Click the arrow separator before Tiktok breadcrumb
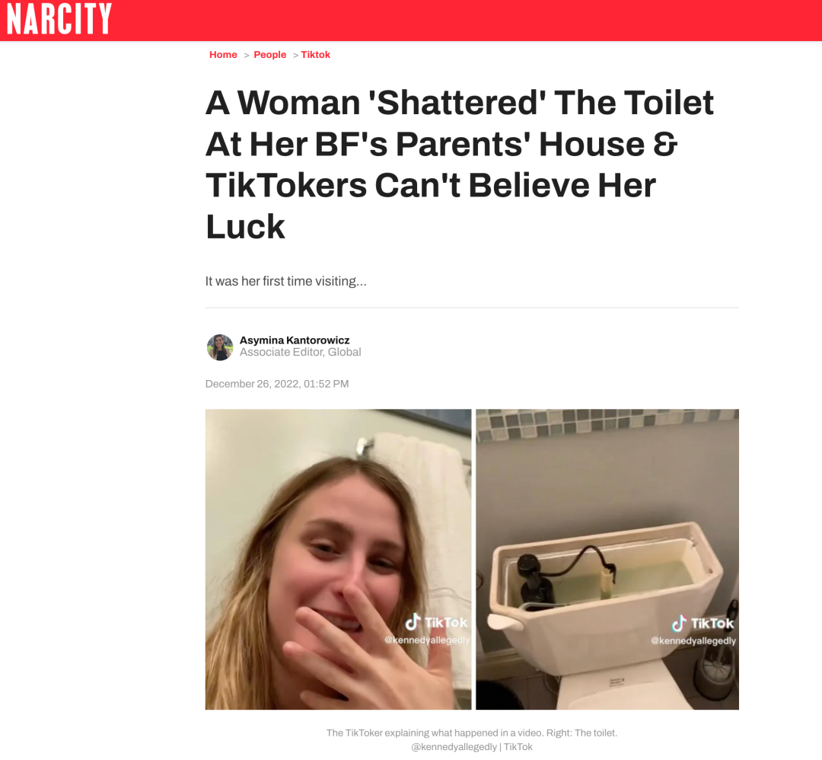Viewport: 822px width, 760px height. point(295,55)
